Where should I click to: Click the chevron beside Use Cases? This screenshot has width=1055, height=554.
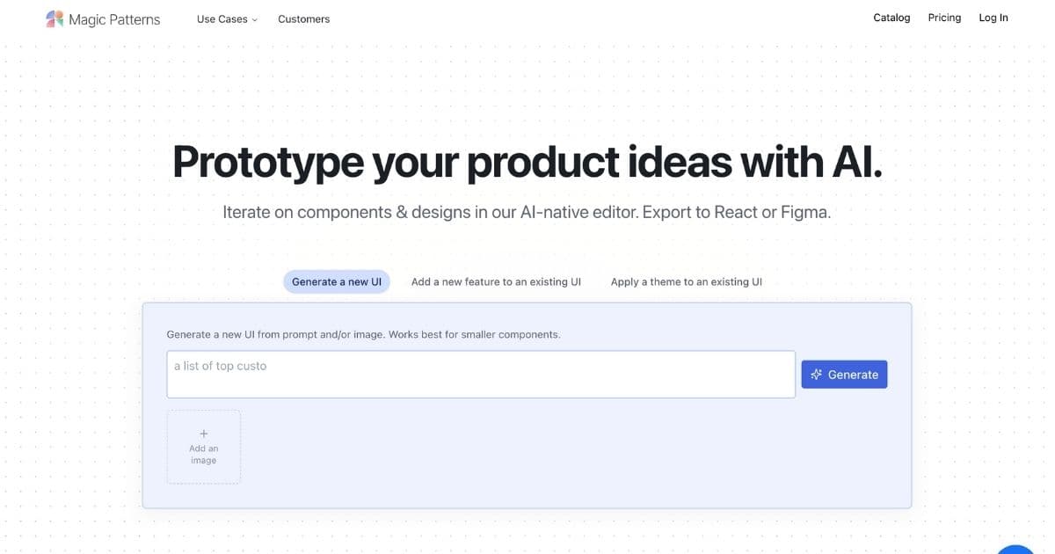coord(255,19)
